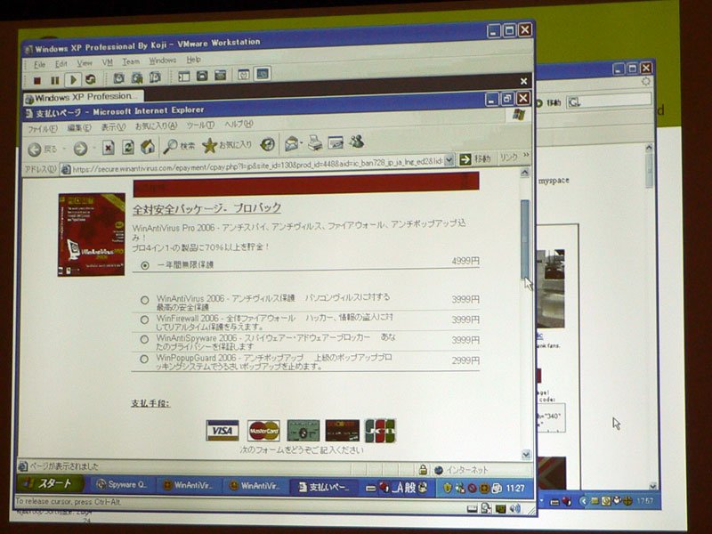The width and height of the screenshot is (712, 534).
Task: Open the IE History toolbar icon
Action: [268, 144]
